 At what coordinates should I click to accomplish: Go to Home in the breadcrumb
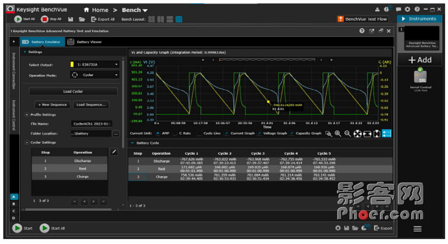point(96,10)
